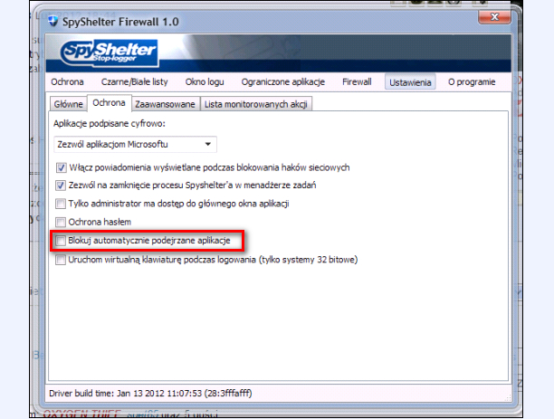Go to the Firewall tab
The image size is (554, 419).
coord(357,82)
